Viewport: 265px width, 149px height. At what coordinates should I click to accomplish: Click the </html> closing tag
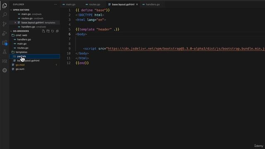82,58
